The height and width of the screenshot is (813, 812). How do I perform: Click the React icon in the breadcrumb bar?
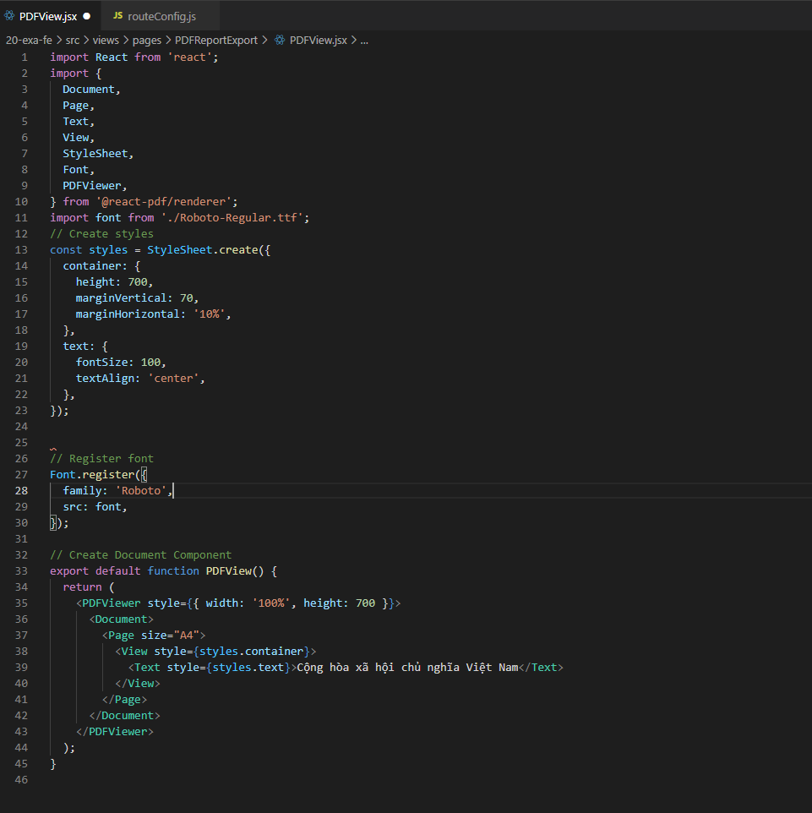click(280, 40)
